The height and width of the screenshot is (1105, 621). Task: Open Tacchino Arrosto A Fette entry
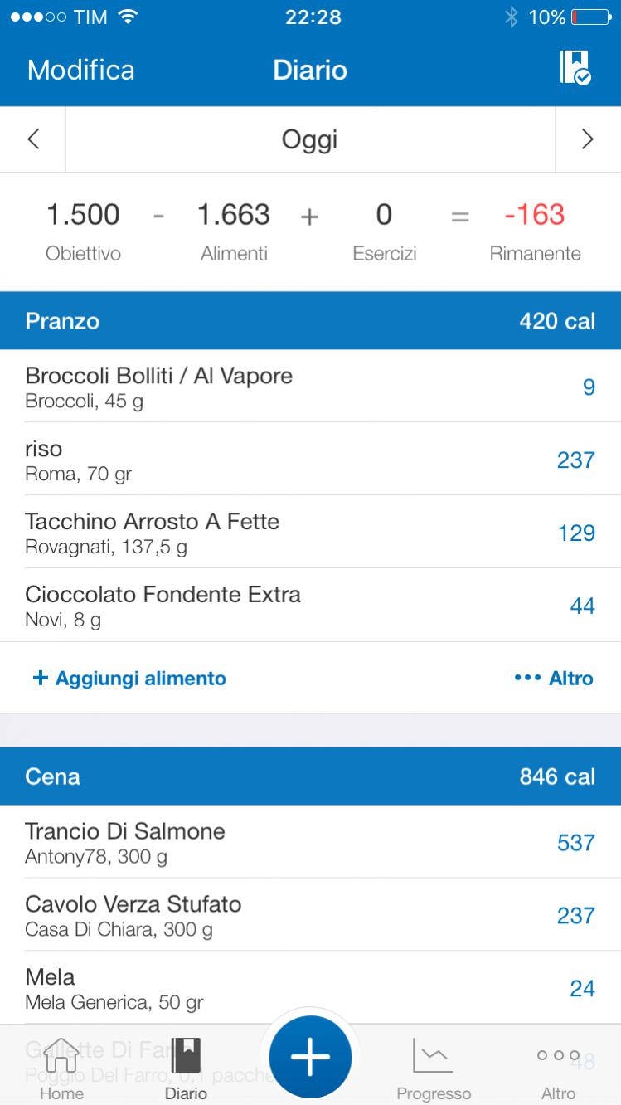pos(310,532)
